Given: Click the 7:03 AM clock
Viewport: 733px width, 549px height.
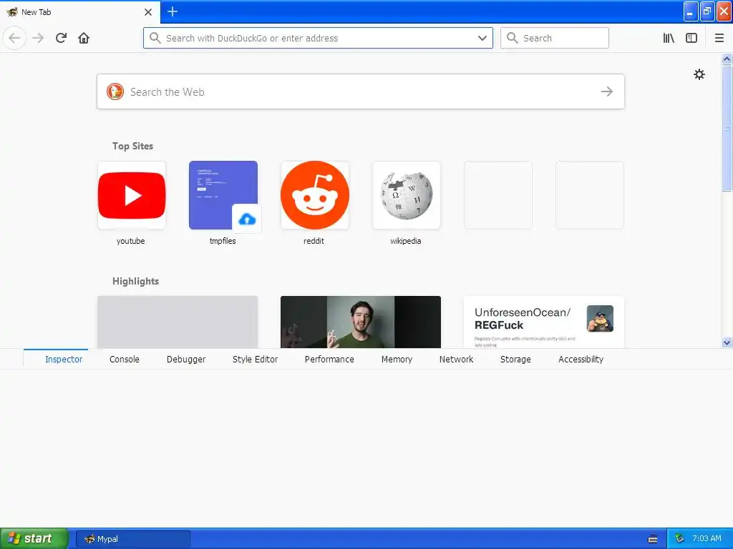Looking at the screenshot, I should pyautogui.click(x=707, y=538).
